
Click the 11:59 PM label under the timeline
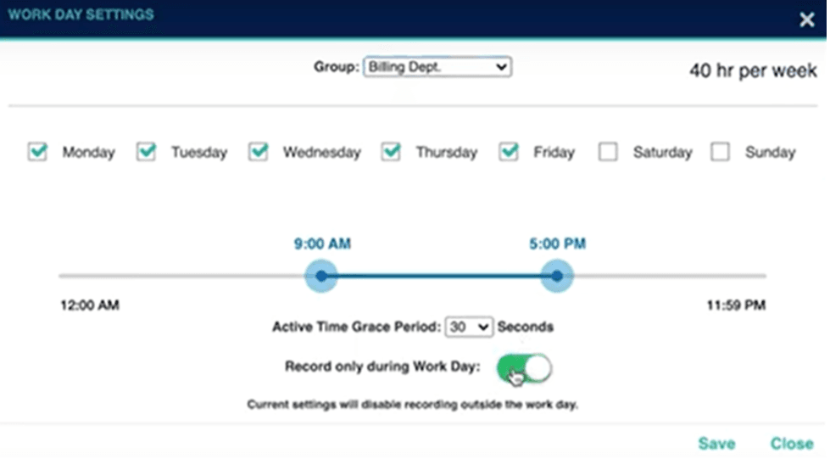coord(735,305)
